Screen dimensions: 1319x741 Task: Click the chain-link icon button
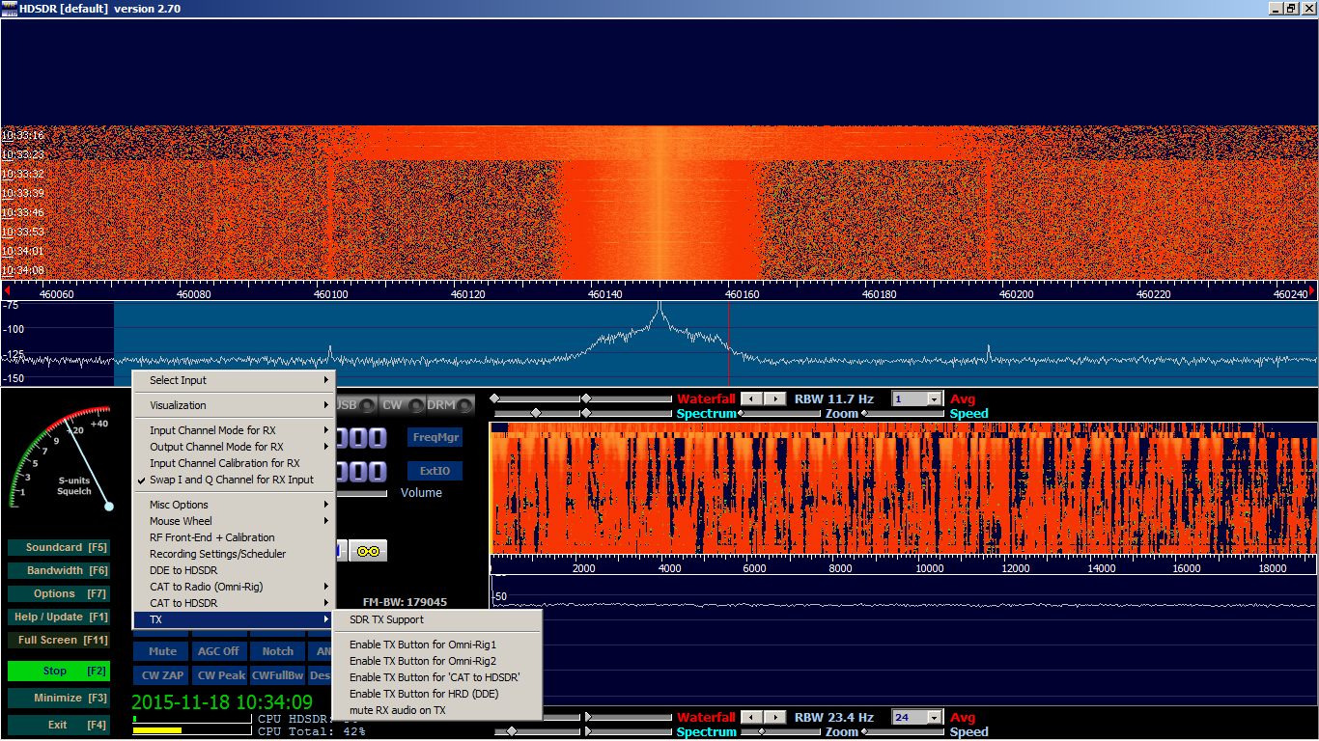pyautogui.click(x=368, y=550)
